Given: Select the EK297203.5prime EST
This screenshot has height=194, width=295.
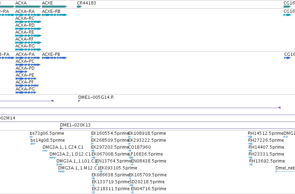Looking at the screenshot, I should click(x=93, y=151).
